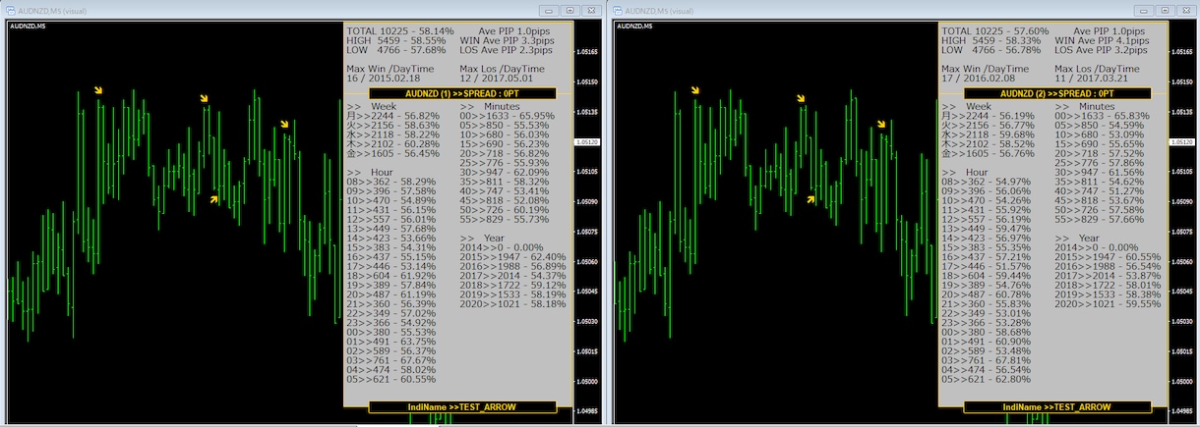The height and width of the screenshot is (427, 1200).
Task: Click minutes row '30>>947 - 62.09%'
Action: tap(504, 173)
